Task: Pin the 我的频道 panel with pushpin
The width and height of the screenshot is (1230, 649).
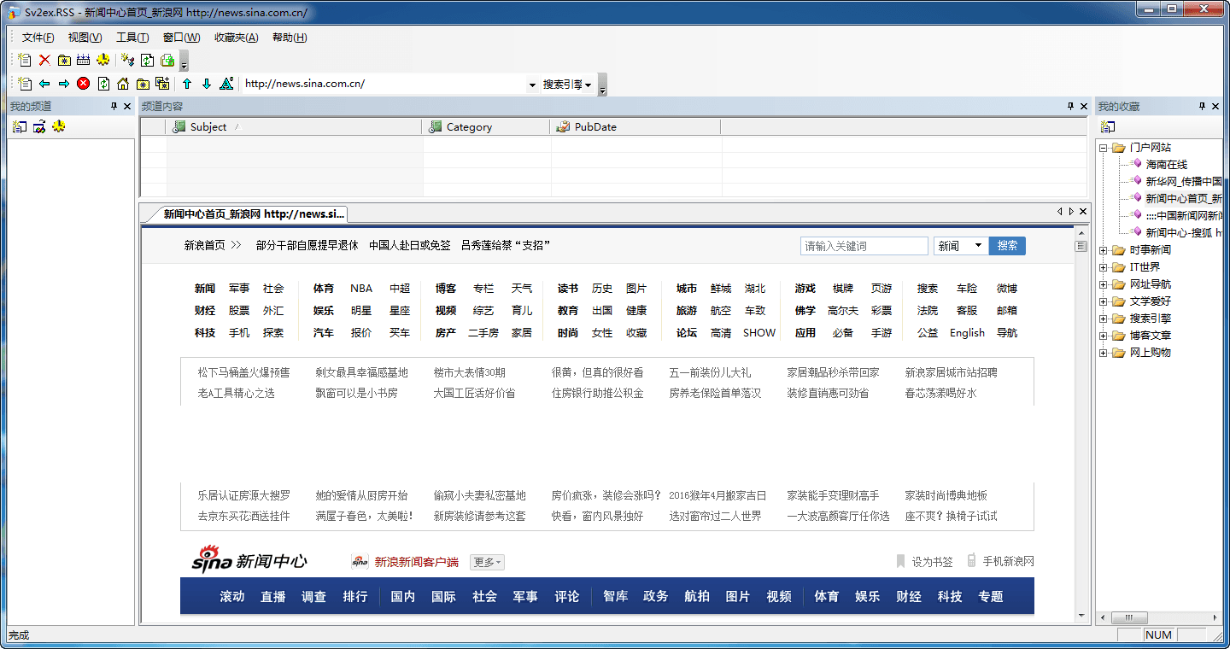Action: [114, 107]
